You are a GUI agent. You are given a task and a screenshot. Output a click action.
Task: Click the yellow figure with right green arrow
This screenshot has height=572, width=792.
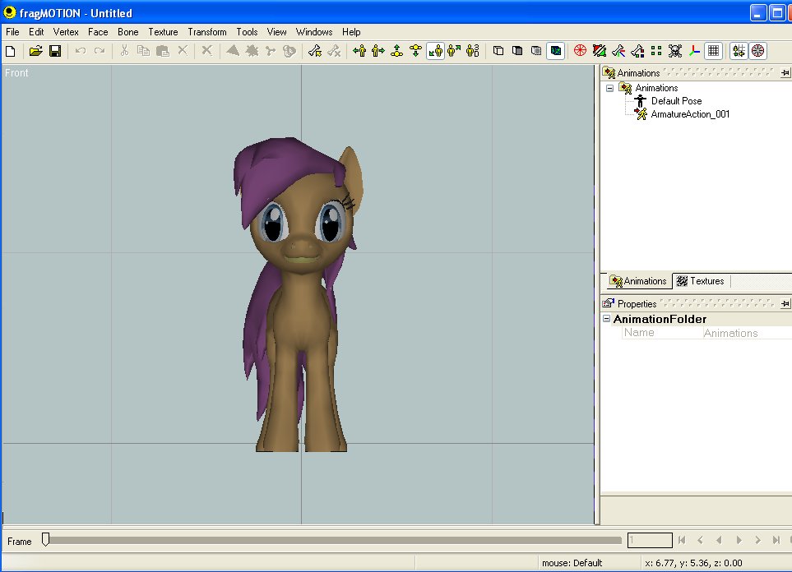click(377, 51)
